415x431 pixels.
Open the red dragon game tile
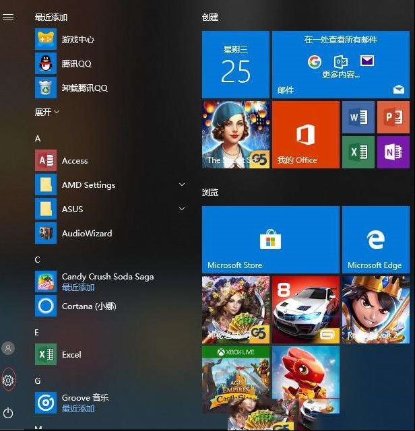click(x=306, y=380)
